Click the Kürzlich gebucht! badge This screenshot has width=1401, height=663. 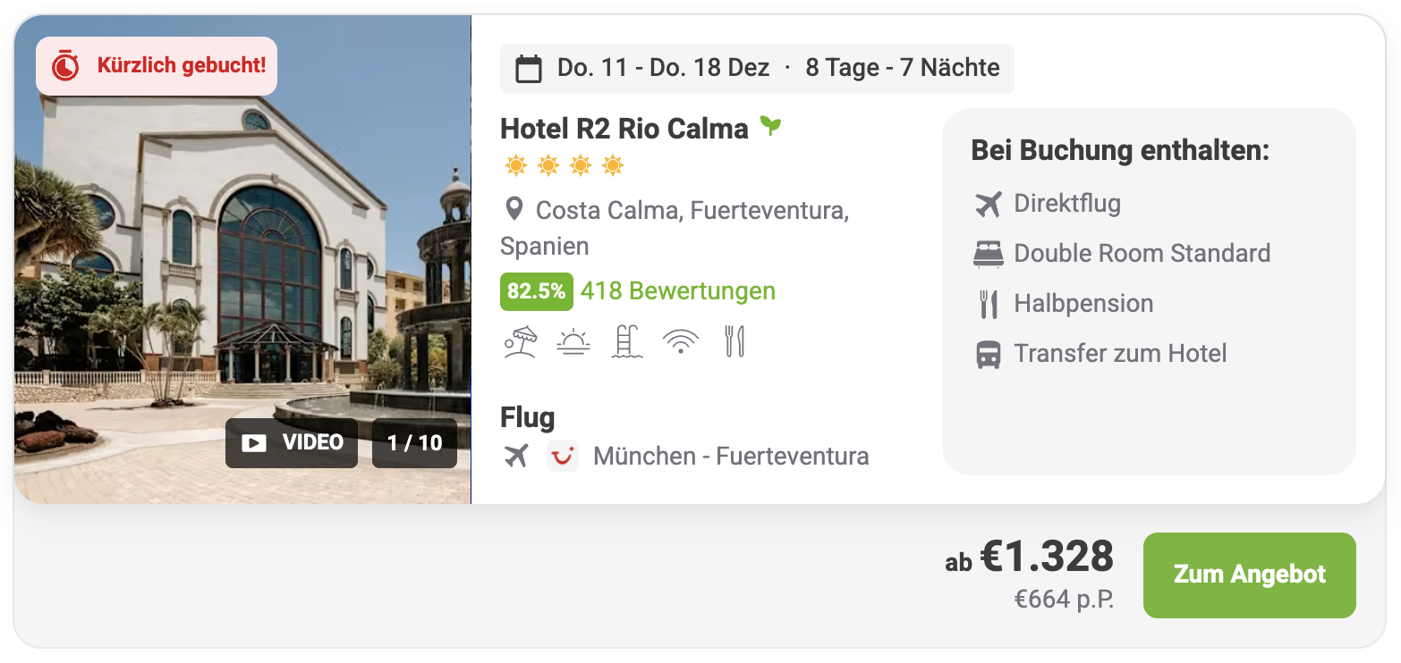[x=157, y=66]
